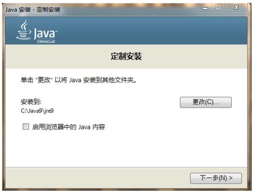This screenshot has height=195, width=253.
Task: Click the greyed-out maximize button
Action: (218, 8)
